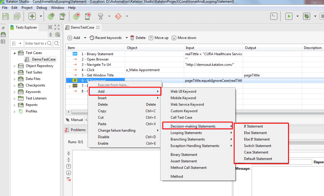Select the Spy Web toolbar icon
Viewport: 324px width, 196px height.
click(x=51, y=16)
